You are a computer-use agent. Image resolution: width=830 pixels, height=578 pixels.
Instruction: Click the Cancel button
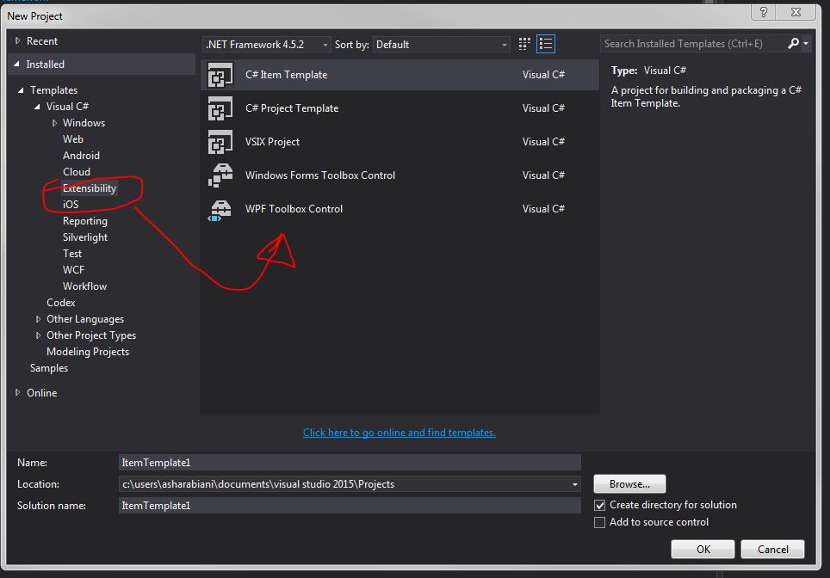772,550
